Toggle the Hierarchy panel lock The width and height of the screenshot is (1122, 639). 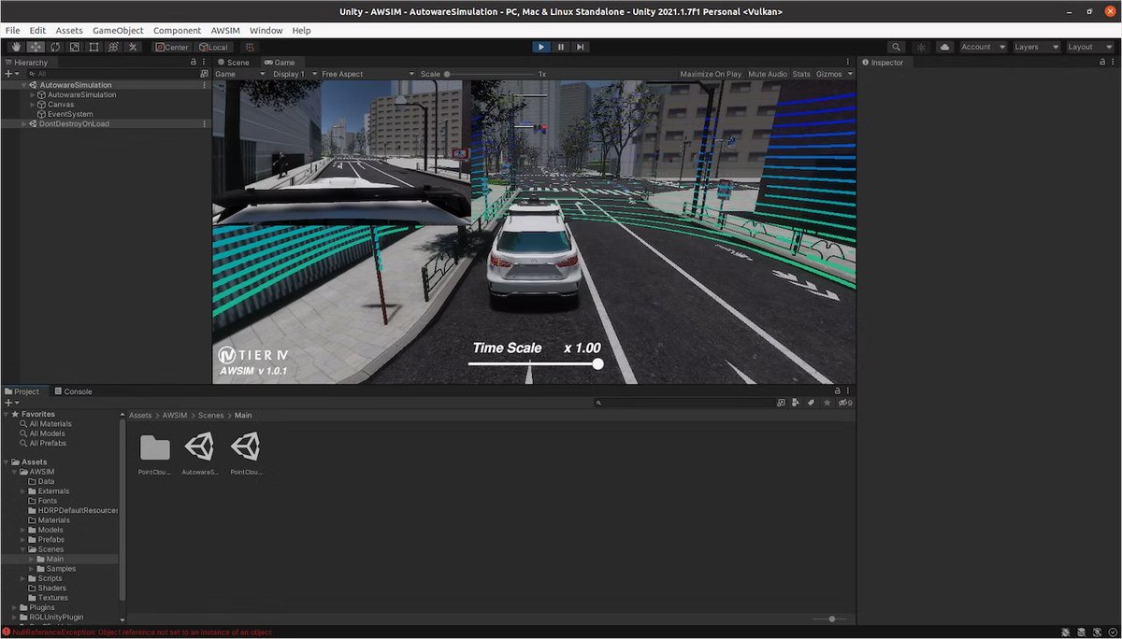click(194, 63)
